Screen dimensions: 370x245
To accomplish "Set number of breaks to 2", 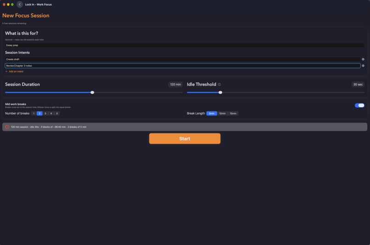I will point(39,114).
